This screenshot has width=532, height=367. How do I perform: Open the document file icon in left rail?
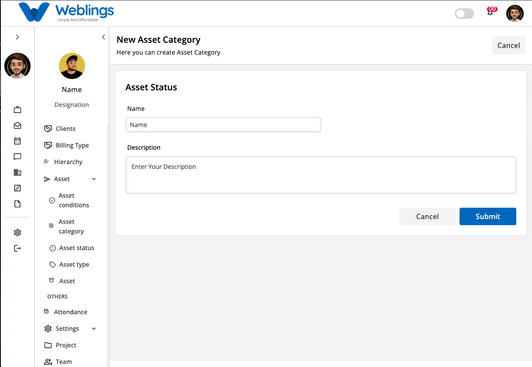[x=17, y=204]
